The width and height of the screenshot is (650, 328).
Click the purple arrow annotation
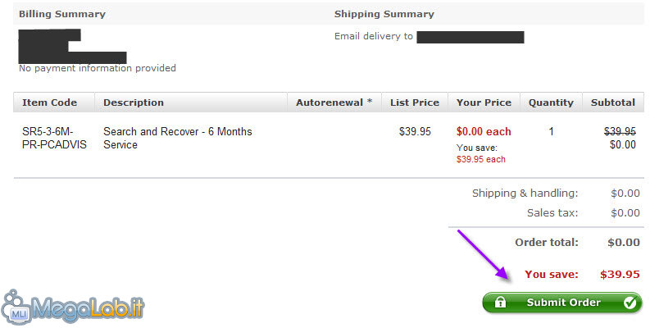[x=484, y=255]
